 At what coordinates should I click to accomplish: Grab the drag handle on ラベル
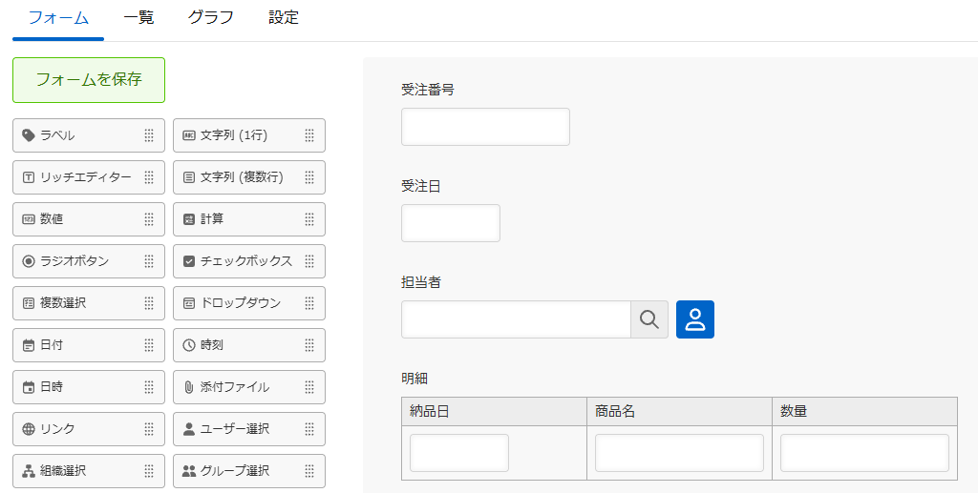(x=148, y=135)
